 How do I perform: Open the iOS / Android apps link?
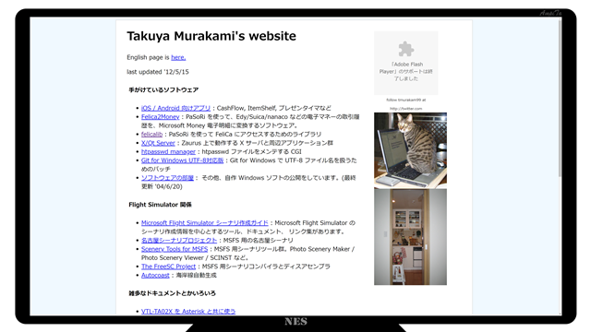click(x=175, y=108)
